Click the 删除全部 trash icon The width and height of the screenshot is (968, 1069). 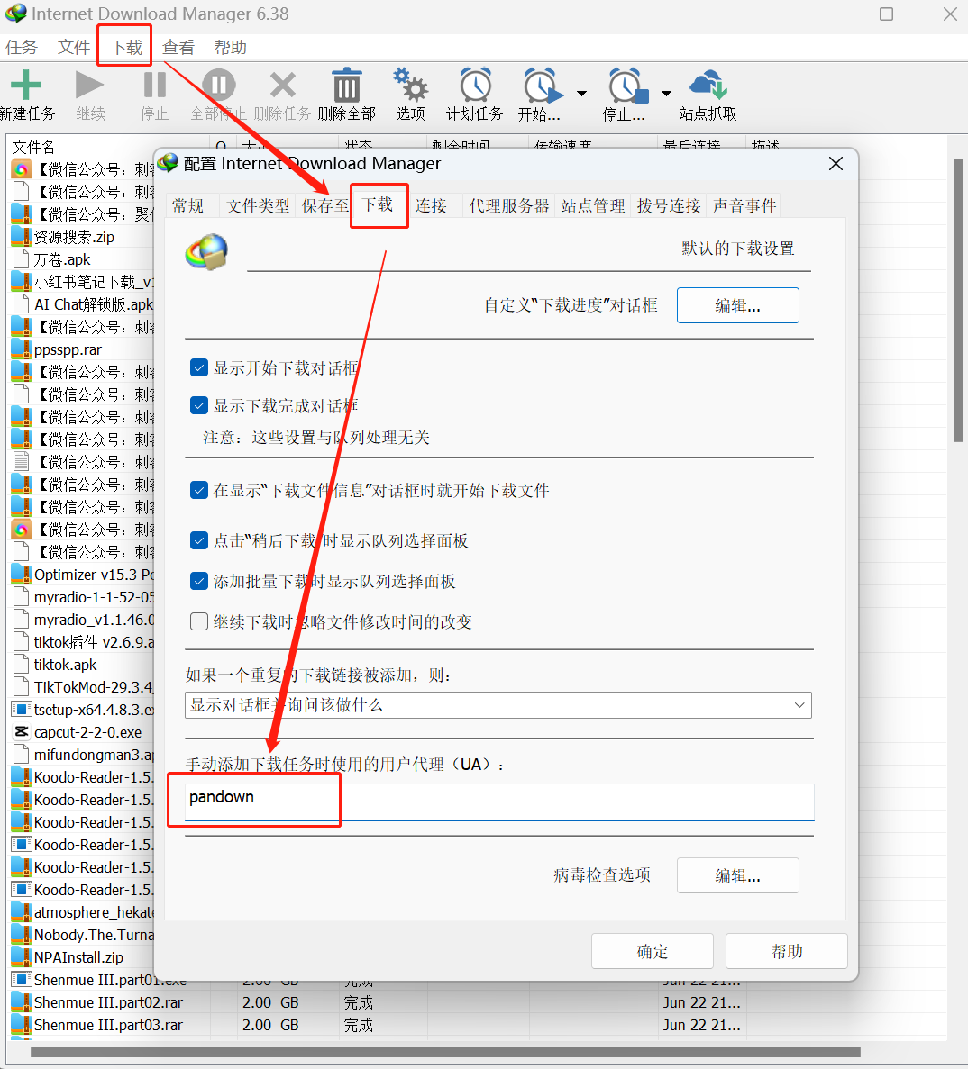tap(346, 86)
